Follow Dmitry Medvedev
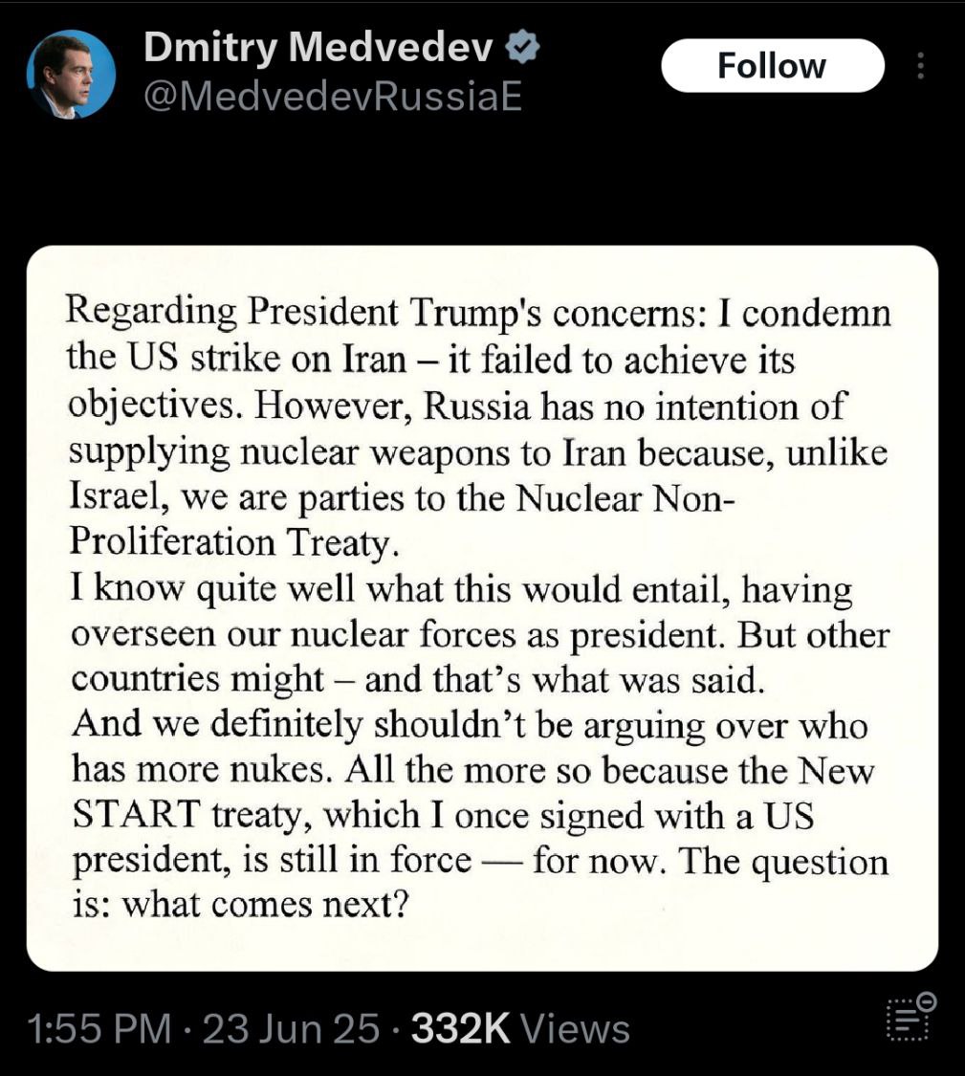 773,66
